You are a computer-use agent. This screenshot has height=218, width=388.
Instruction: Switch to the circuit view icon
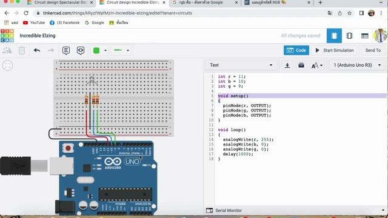tap(334, 36)
